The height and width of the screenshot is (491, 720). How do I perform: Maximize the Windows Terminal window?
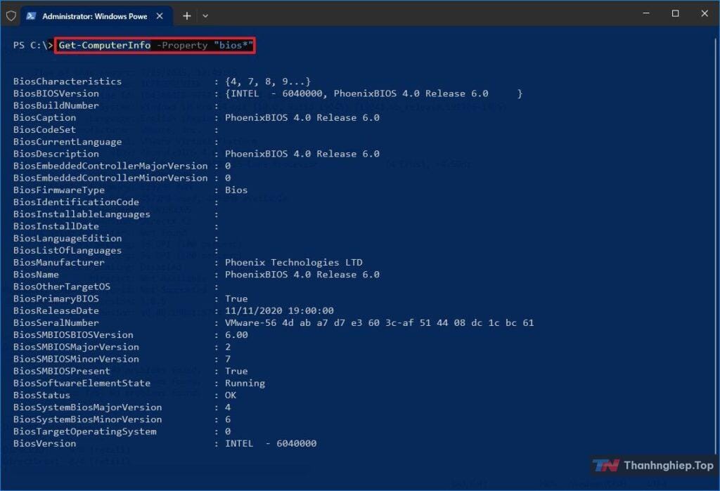pos(676,14)
